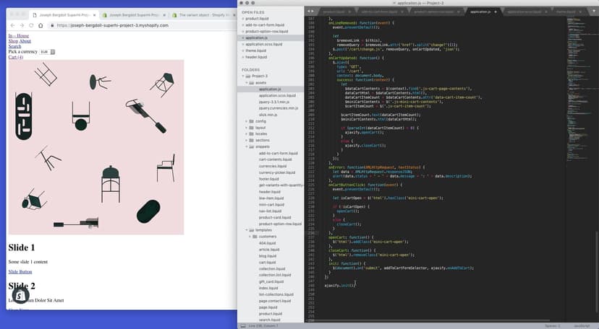Click the browser back arrow
This screenshot has height=329, width=599.
[13, 25]
